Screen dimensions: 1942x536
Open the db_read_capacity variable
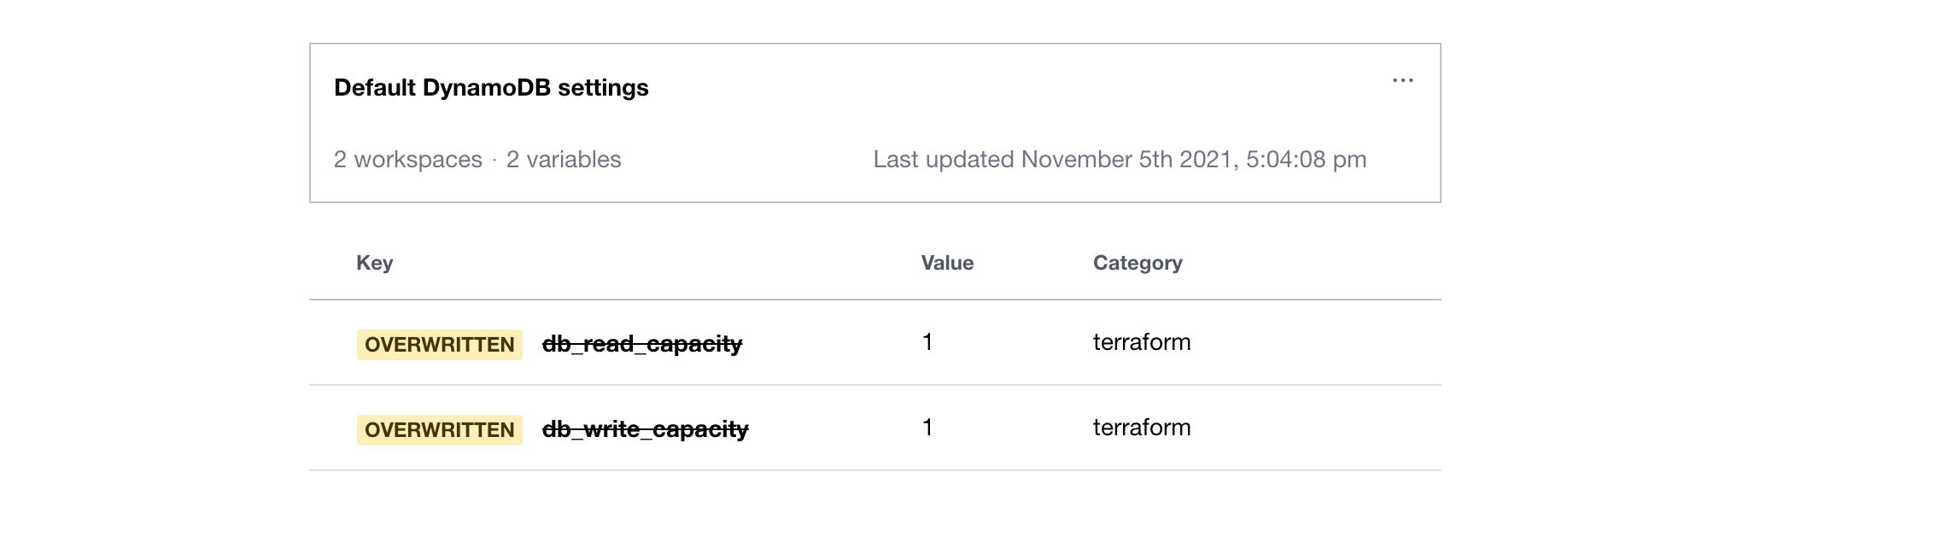(644, 342)
